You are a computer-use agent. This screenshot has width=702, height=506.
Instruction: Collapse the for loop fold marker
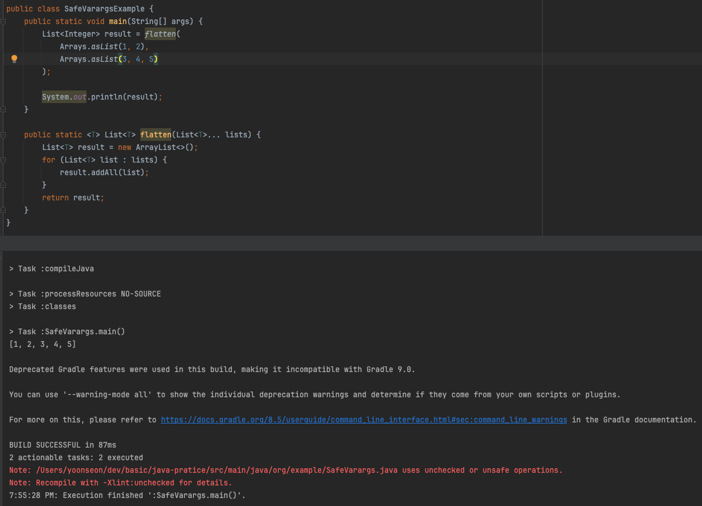click(3, 160)
